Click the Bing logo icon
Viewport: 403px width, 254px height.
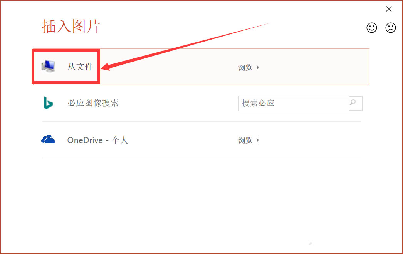(x=48, y=103)
